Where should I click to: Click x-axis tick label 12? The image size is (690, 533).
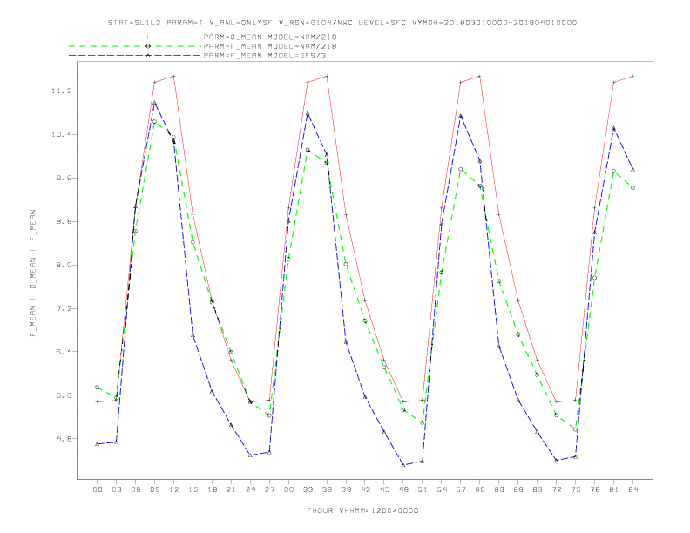click(x=174, y=489)
